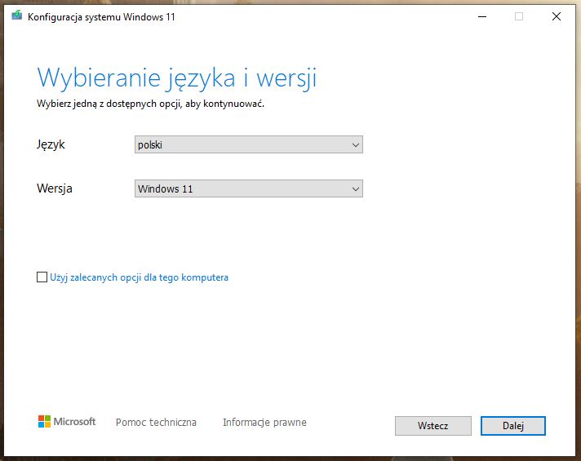
Task: Enable the recommended options checkbox
Action: [x=42, y=277]
